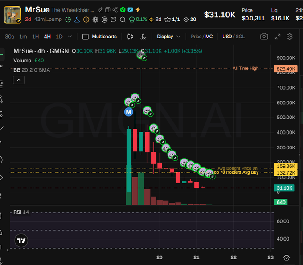Open the globe website icon
Screen dimensions: 303x265
[95, 20]
